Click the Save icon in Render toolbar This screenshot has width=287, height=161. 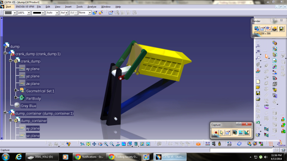pyautogui.click(x=281, y=29)
